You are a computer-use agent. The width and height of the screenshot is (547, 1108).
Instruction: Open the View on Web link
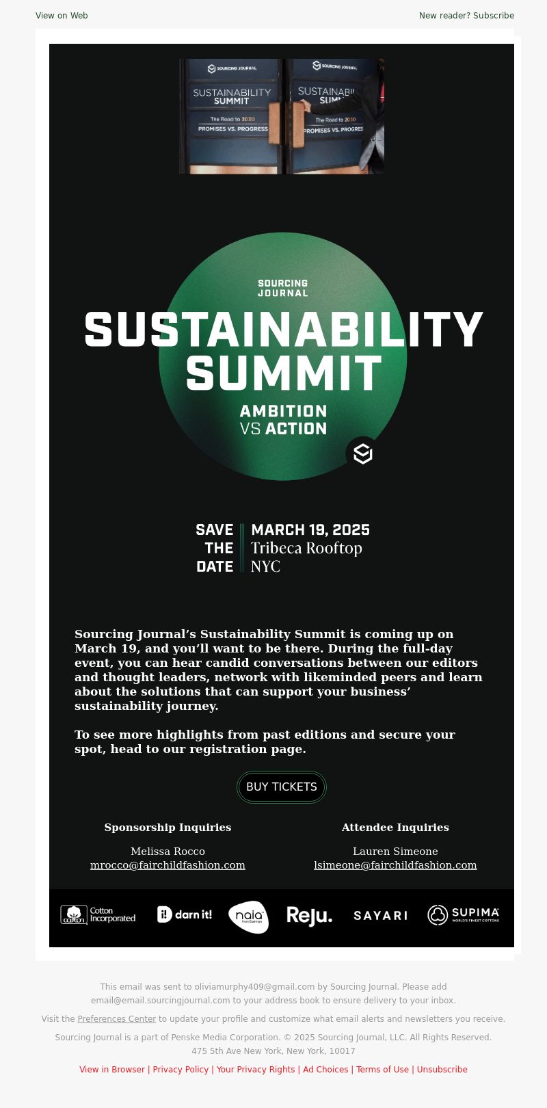62,15
